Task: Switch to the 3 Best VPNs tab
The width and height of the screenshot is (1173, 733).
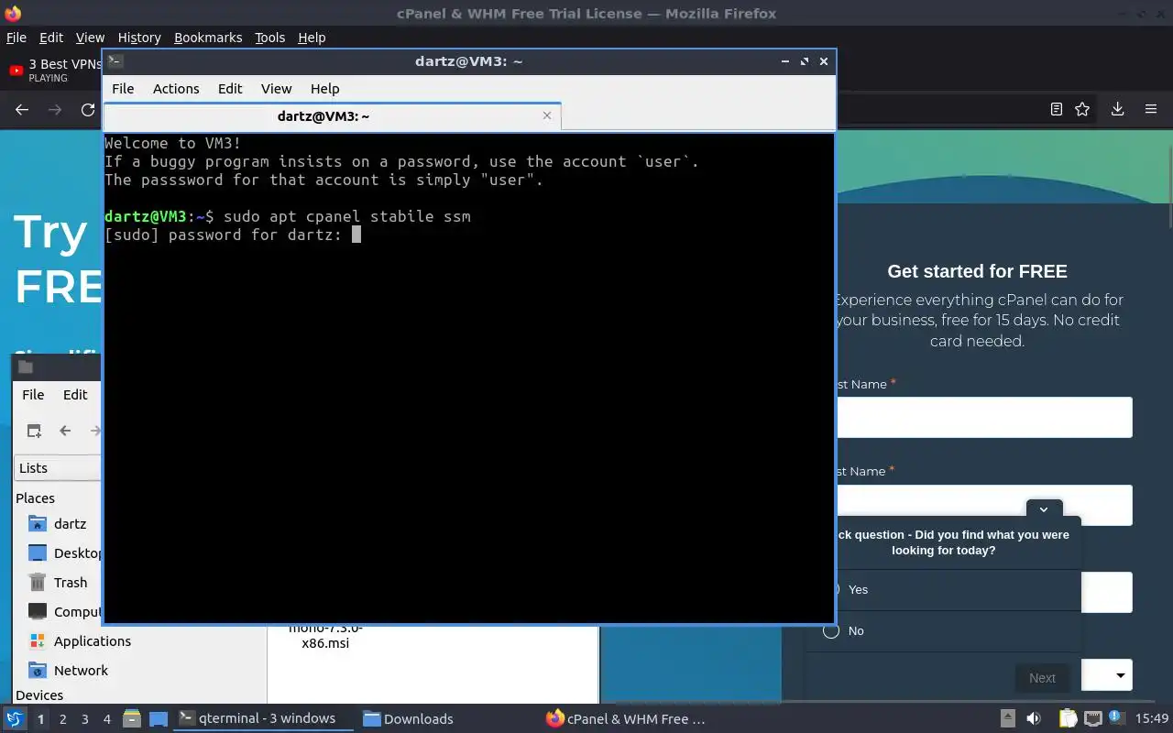Action: [55, 70]
